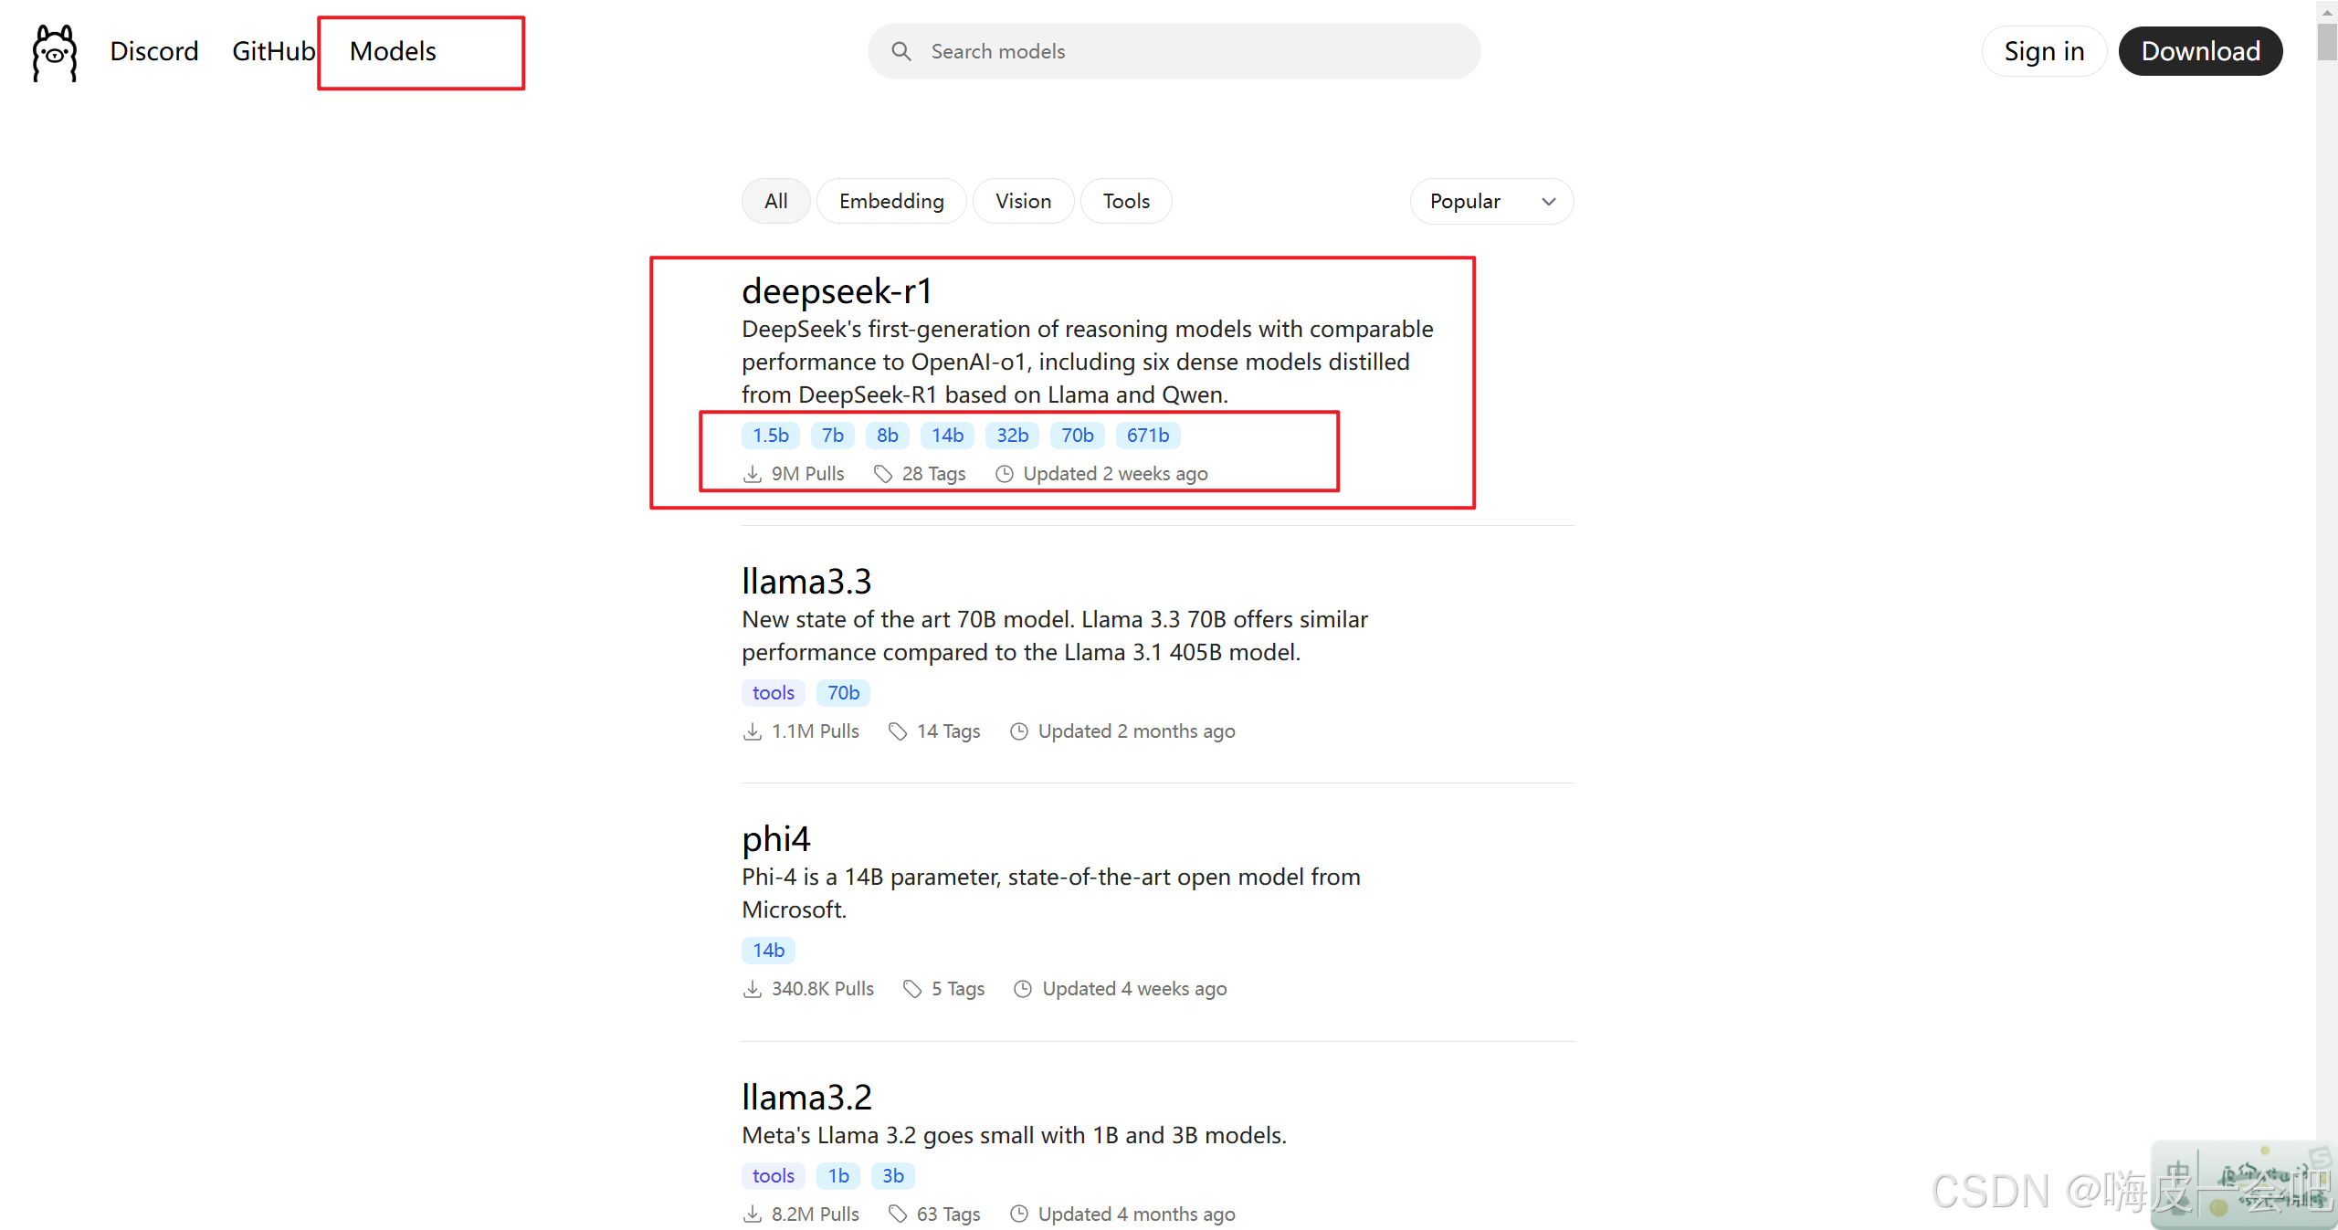
Task: Click the Ollama llama logo
Action: point(55,52)
